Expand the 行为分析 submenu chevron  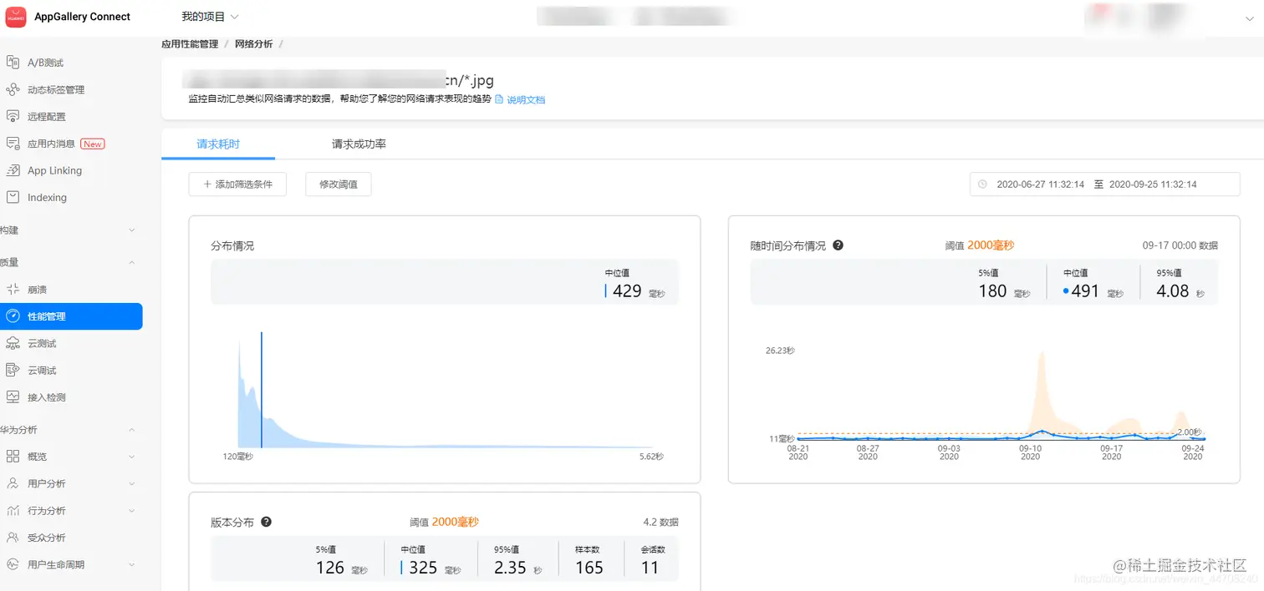[x=131, y=510]
